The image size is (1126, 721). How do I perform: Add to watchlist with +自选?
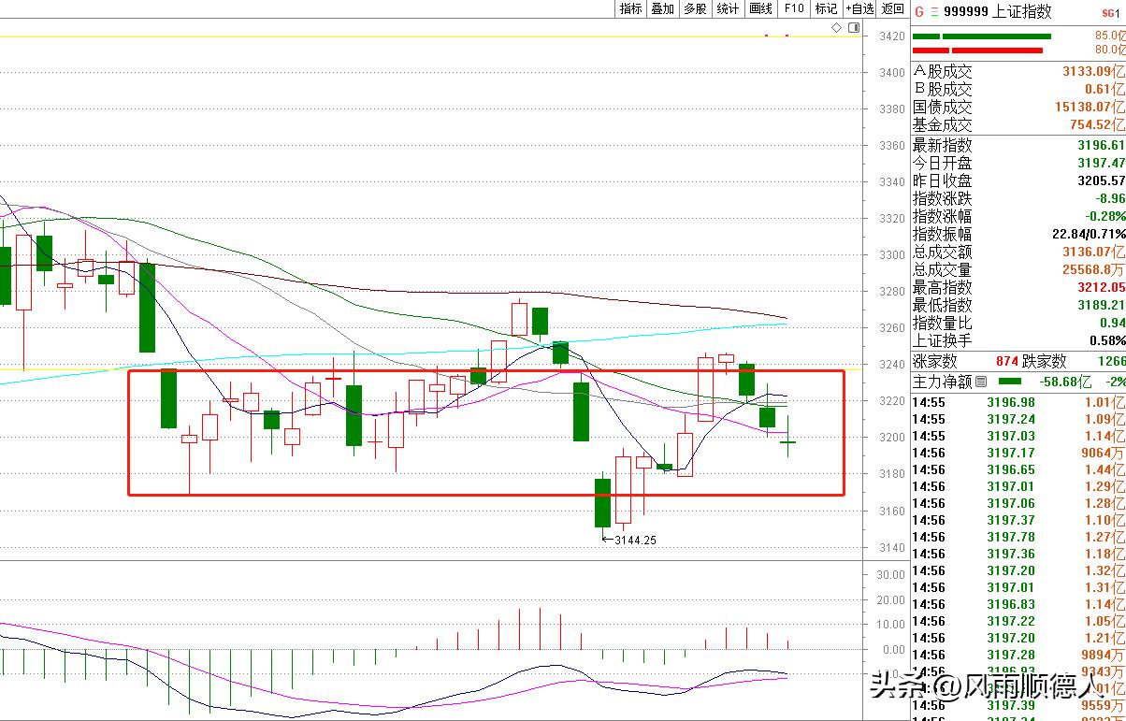click(860, 8)
